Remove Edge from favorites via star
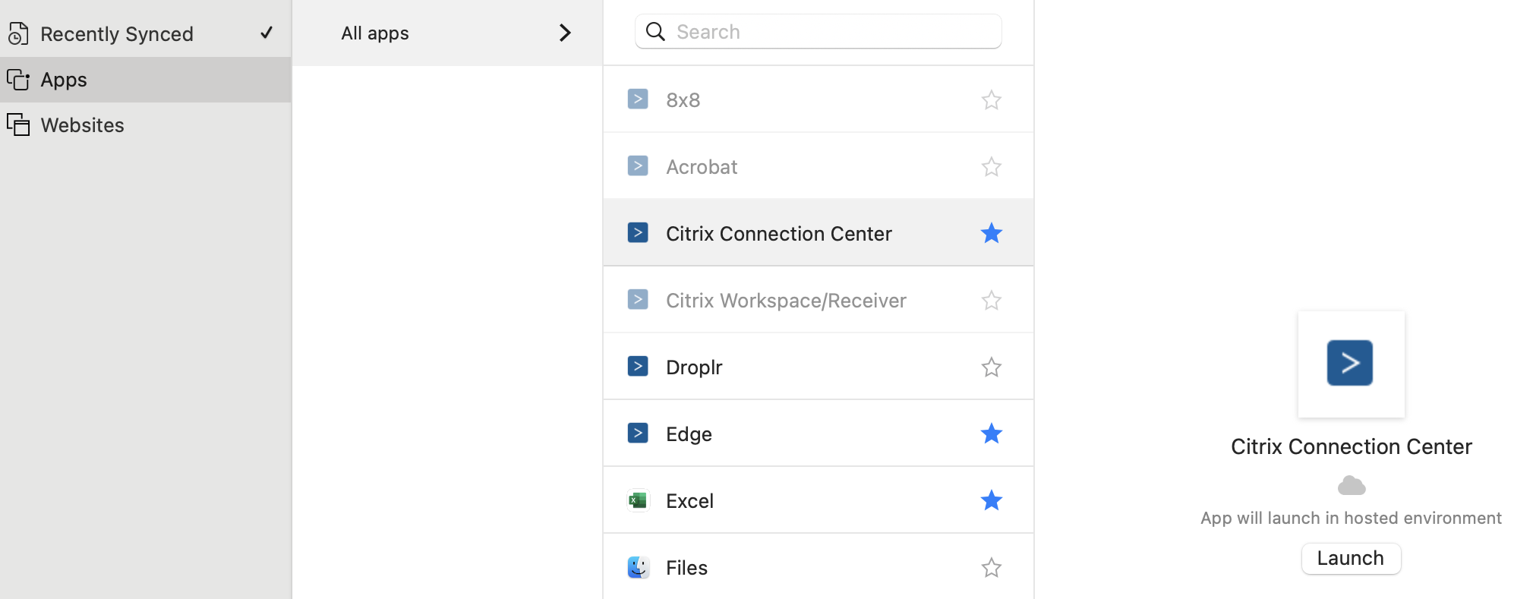Screen dimensions: 1533x599 tap(991, 433)
